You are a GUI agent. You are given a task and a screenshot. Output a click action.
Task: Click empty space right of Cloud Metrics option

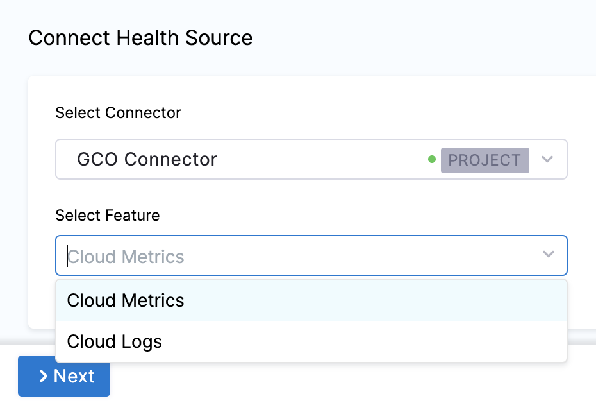(x=385, y=300)
